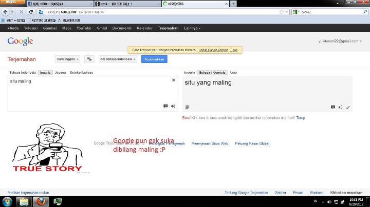Click into the source text box 'situ maling'
Screen dimensions: 370x207
[93, 94]
